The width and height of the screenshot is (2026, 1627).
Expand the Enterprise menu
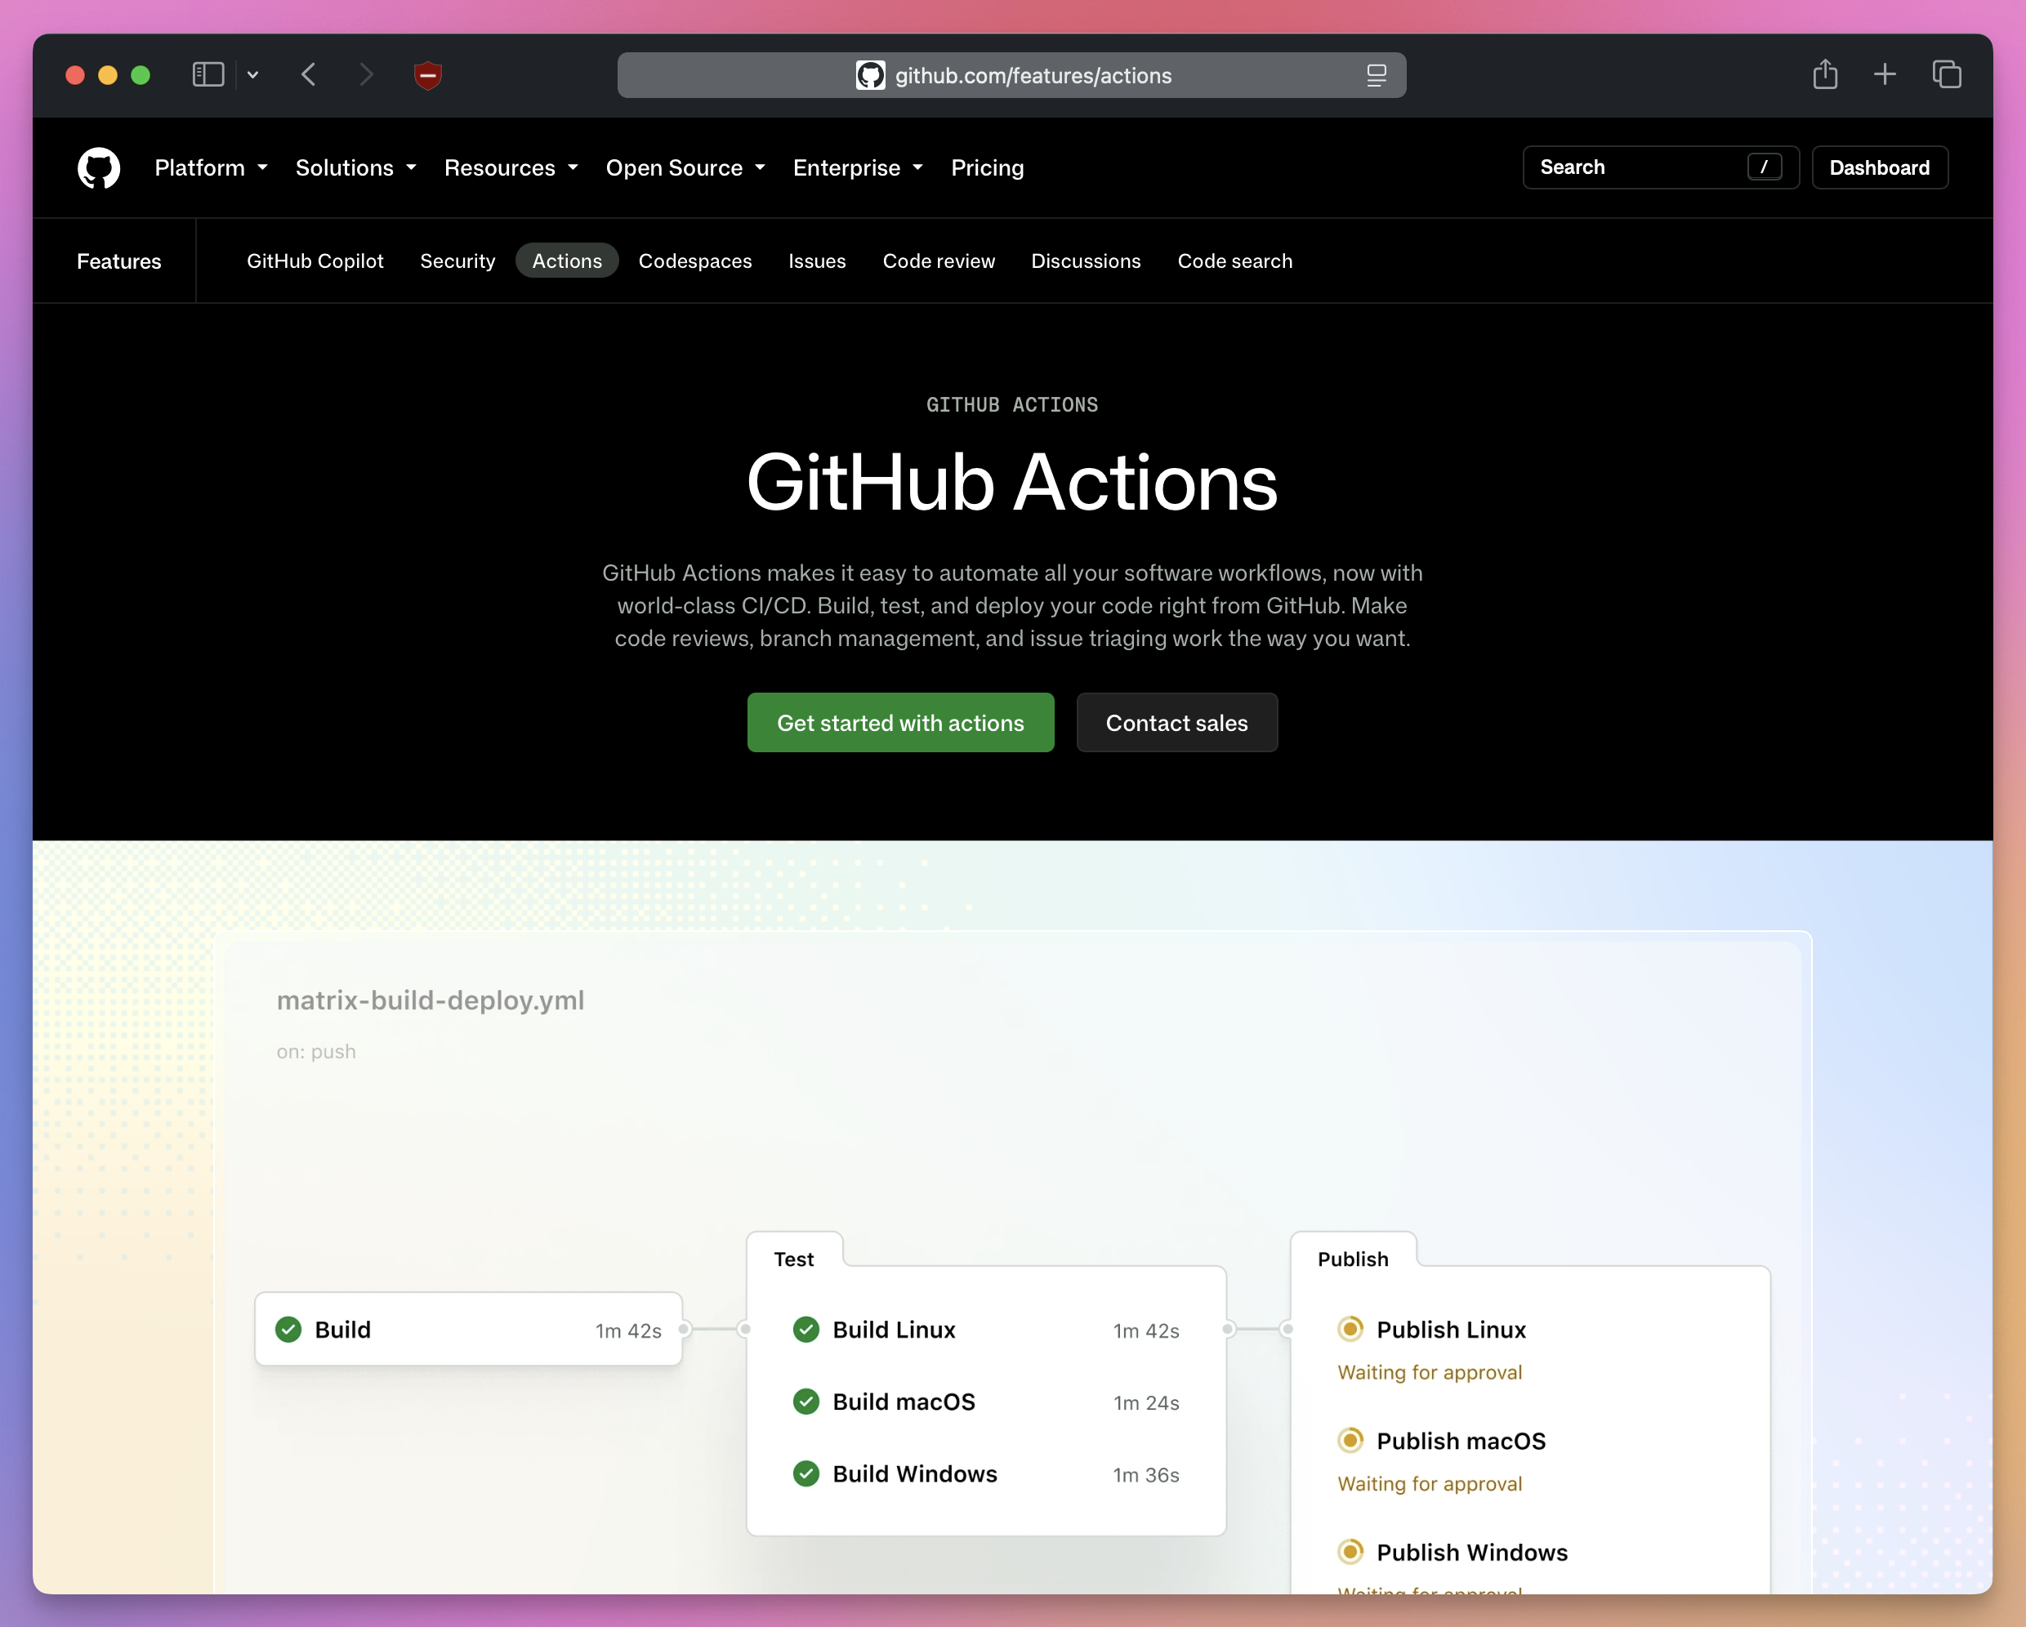[x=858, y=168]
